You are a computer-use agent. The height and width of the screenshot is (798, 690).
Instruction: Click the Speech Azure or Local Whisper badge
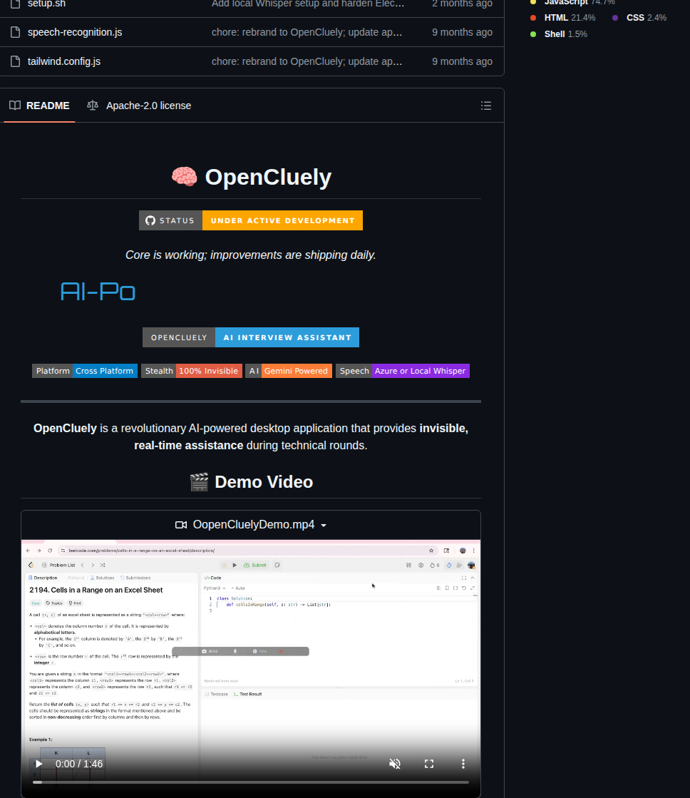403,371
